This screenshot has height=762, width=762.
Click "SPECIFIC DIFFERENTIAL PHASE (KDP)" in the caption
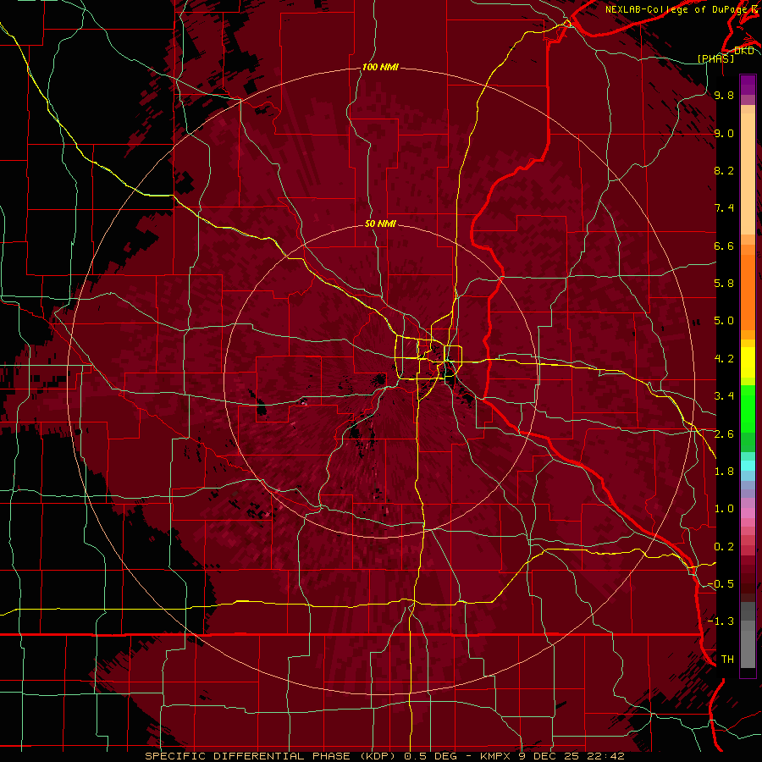click(x=271, y=756)
